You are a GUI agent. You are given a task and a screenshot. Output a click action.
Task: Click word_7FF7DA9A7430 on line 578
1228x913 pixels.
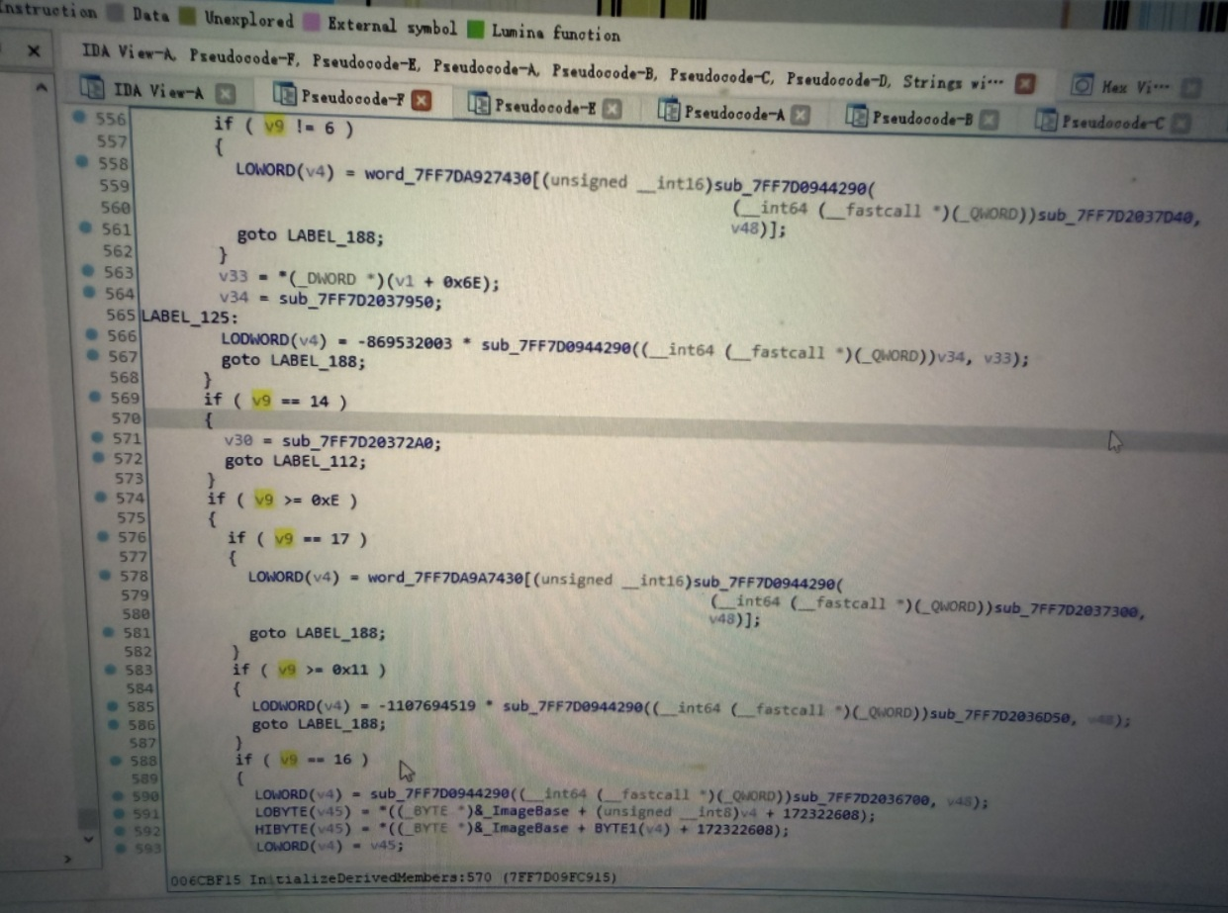(x=447, y=578)
